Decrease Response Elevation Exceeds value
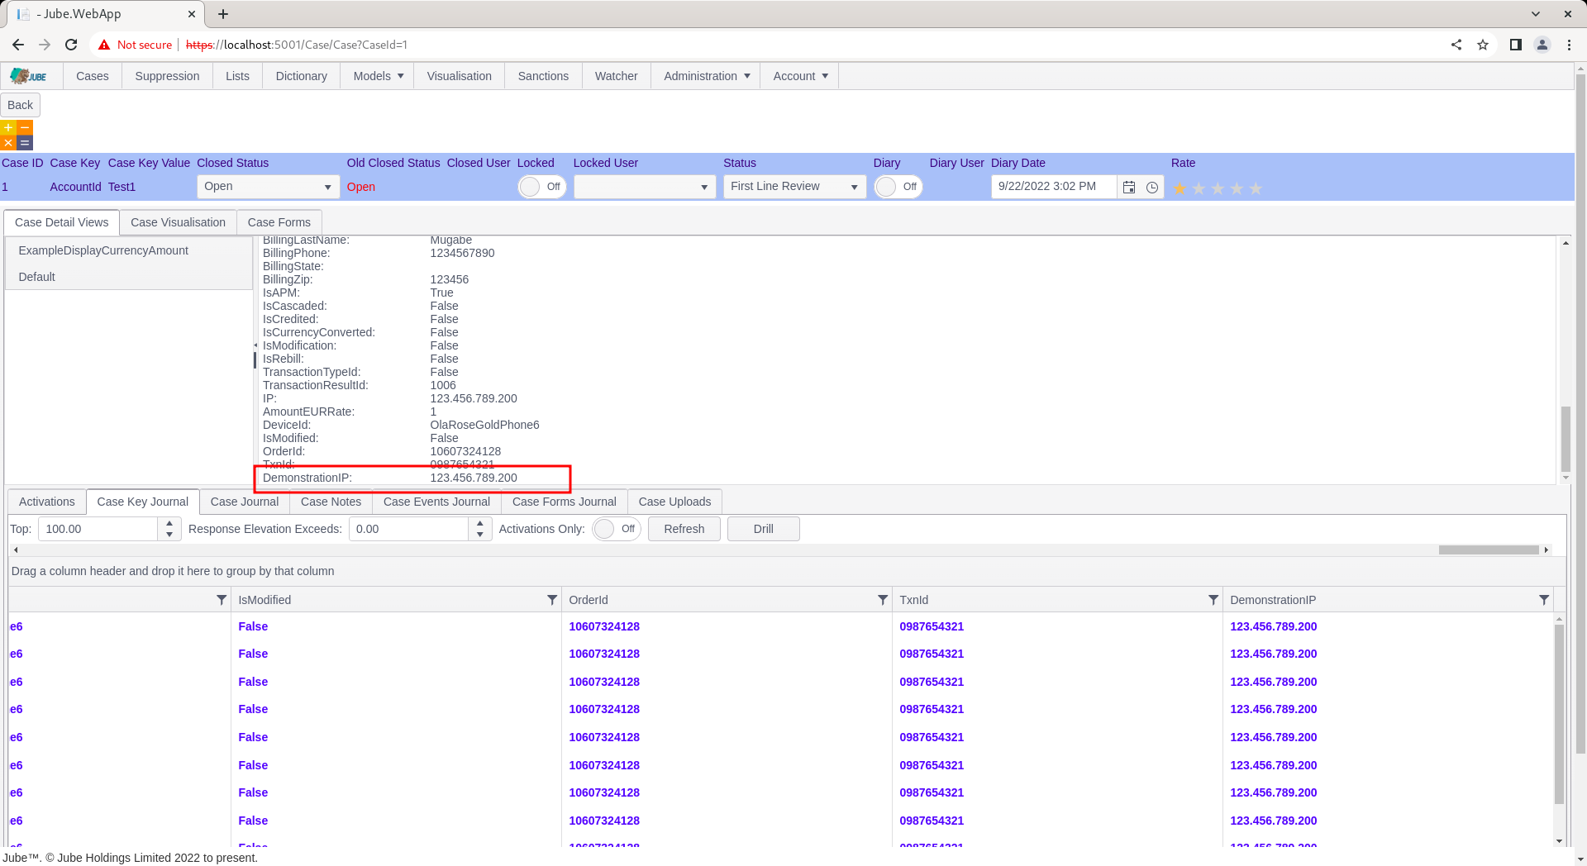The width and height of the screenshot is (1587, 866). (480, 535)
